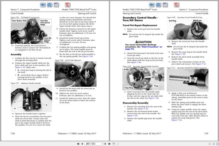Click the "Control Handle" header on left page

click(x=17, y=14)
